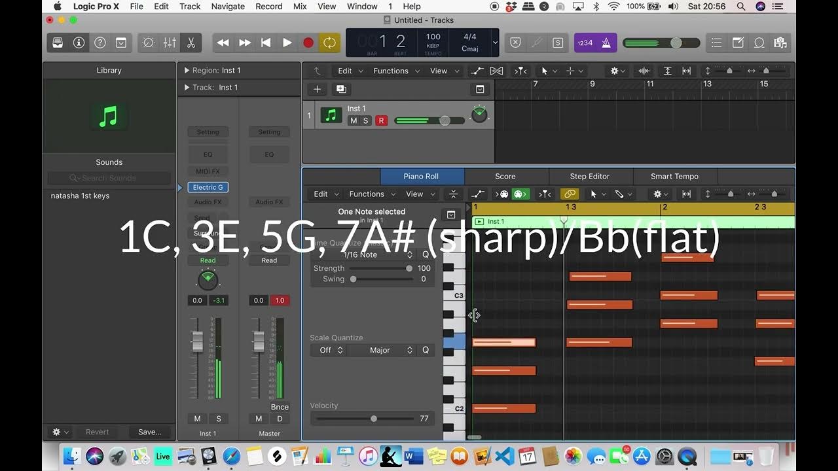The image size is (838, 471).
Task: Click Collapse Mode button in Piano Roll
Action: (453, 194)
